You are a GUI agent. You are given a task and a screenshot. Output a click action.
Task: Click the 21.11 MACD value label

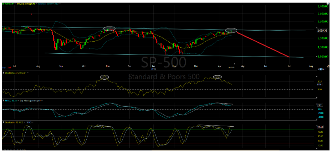[320, 105]
